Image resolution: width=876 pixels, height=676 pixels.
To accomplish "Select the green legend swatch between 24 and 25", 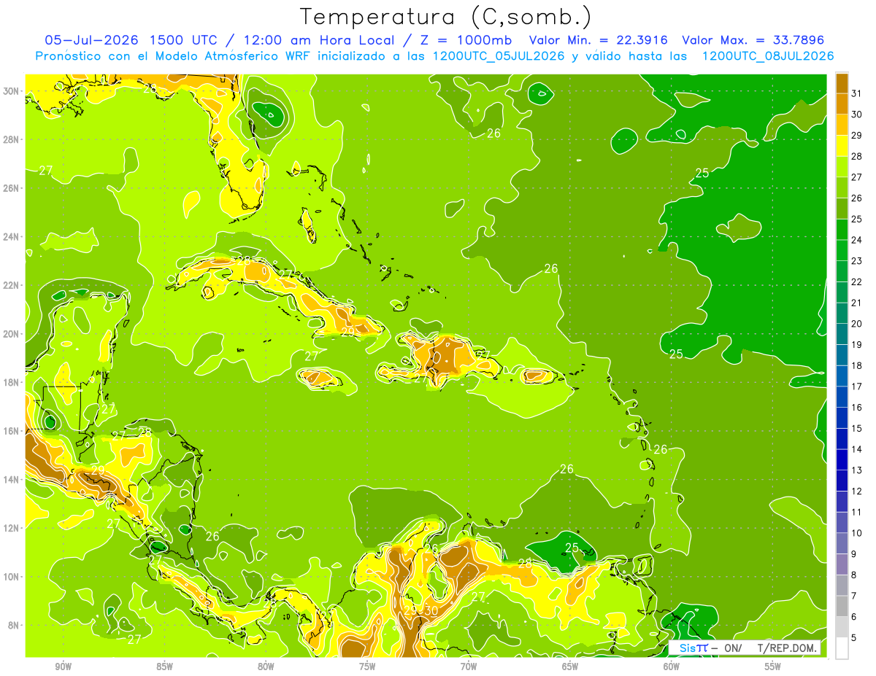I will point(842,230).
